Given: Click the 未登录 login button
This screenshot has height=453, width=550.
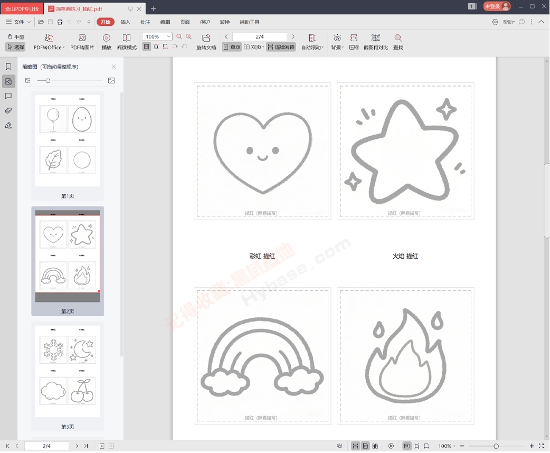Looking at the screenshot, I should click(x=497, y=6).
